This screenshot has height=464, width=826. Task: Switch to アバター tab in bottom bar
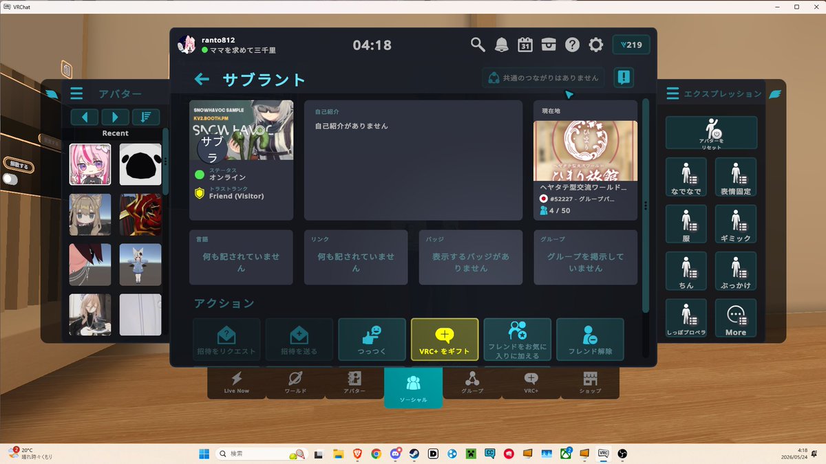pos(354,382)
